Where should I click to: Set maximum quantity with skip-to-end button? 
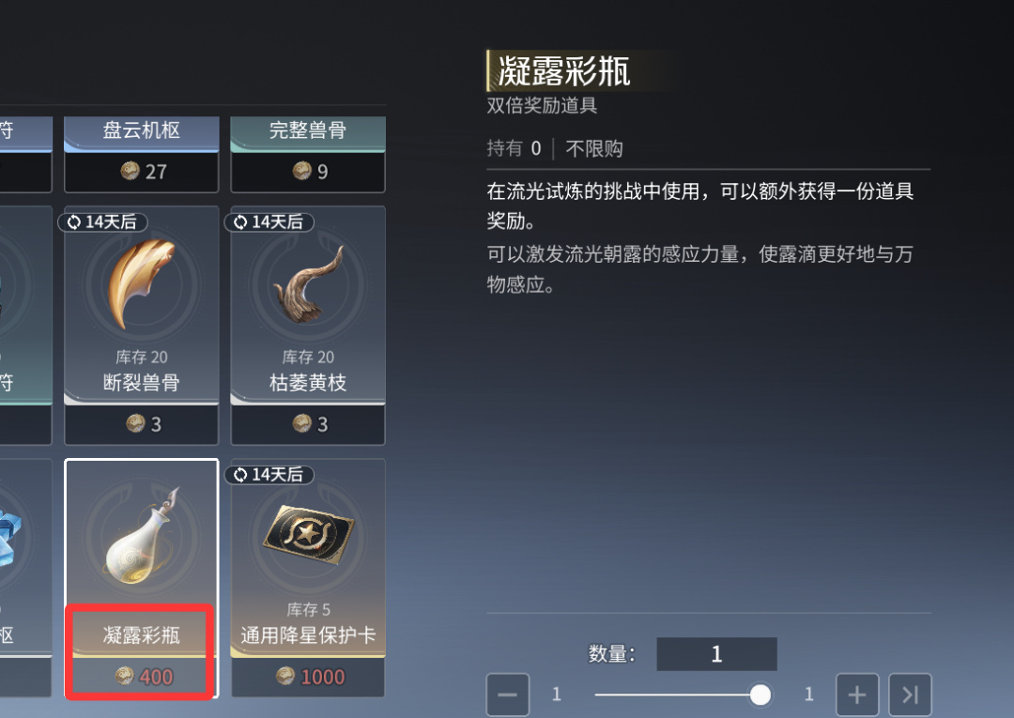pyautogui.click(x=910, y=695)
